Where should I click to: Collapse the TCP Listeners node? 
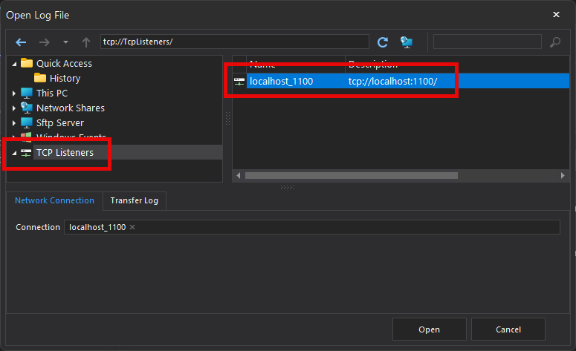click(x=14, y=153)
